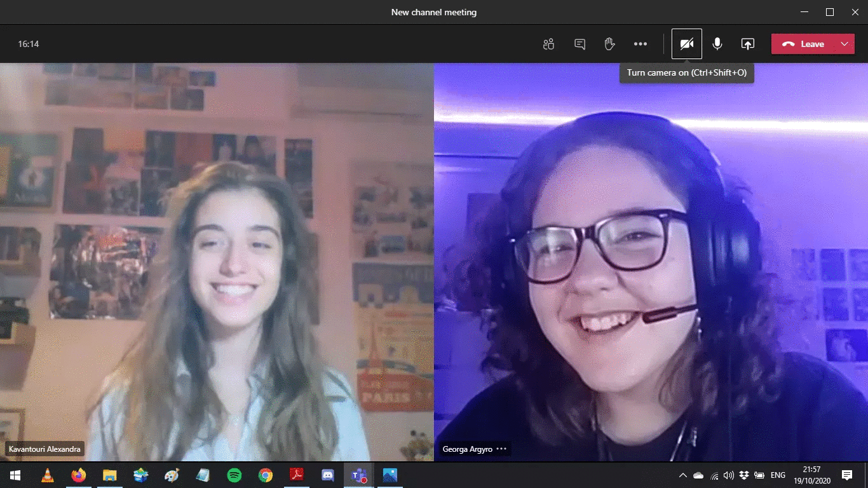Expand hidden system tray icons
This screenshot has height=488, width=868.
[x=683, y=475]
